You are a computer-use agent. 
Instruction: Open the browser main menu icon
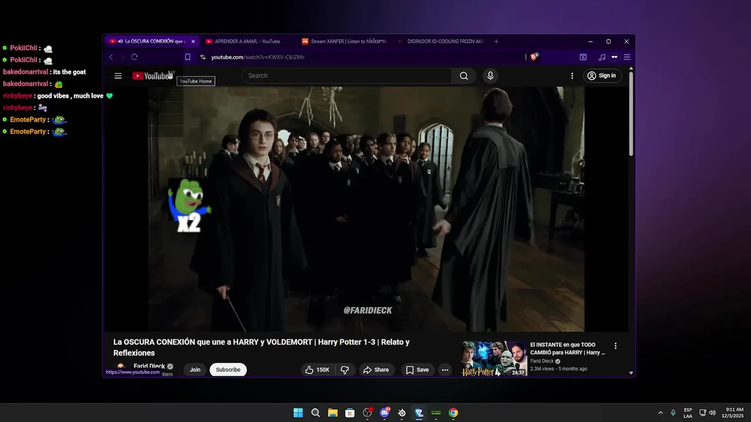(x=627, y=57)
